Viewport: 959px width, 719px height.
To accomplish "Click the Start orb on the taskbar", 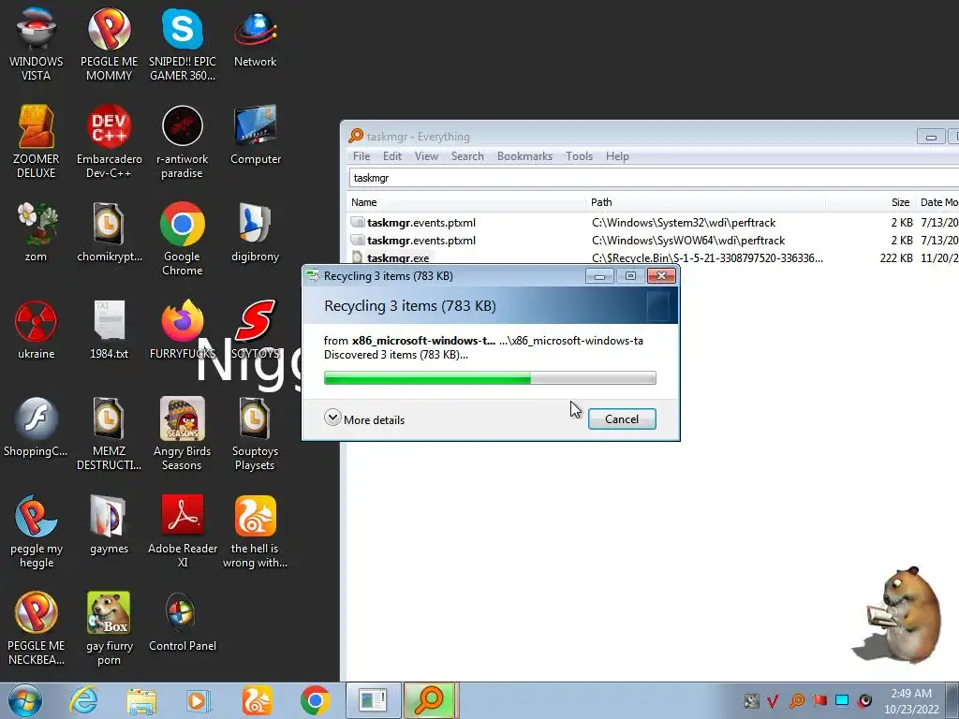I will pos(25,700).
